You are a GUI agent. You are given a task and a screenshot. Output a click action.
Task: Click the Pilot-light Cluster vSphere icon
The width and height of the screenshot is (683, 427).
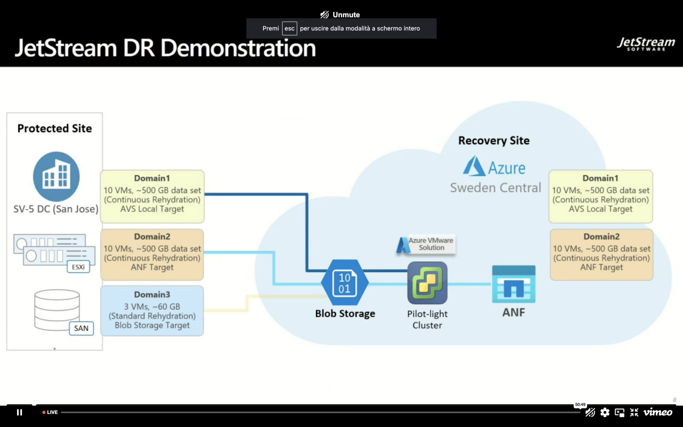click(x=427, y=283)
